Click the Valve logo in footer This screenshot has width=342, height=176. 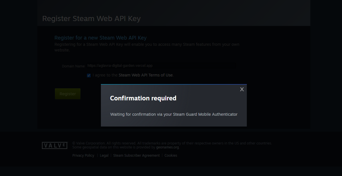(55, 145)
